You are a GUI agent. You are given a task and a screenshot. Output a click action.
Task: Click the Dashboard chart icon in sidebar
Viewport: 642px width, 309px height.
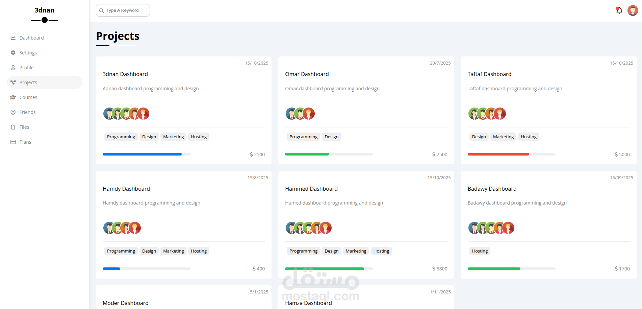(x=13, y=38)
